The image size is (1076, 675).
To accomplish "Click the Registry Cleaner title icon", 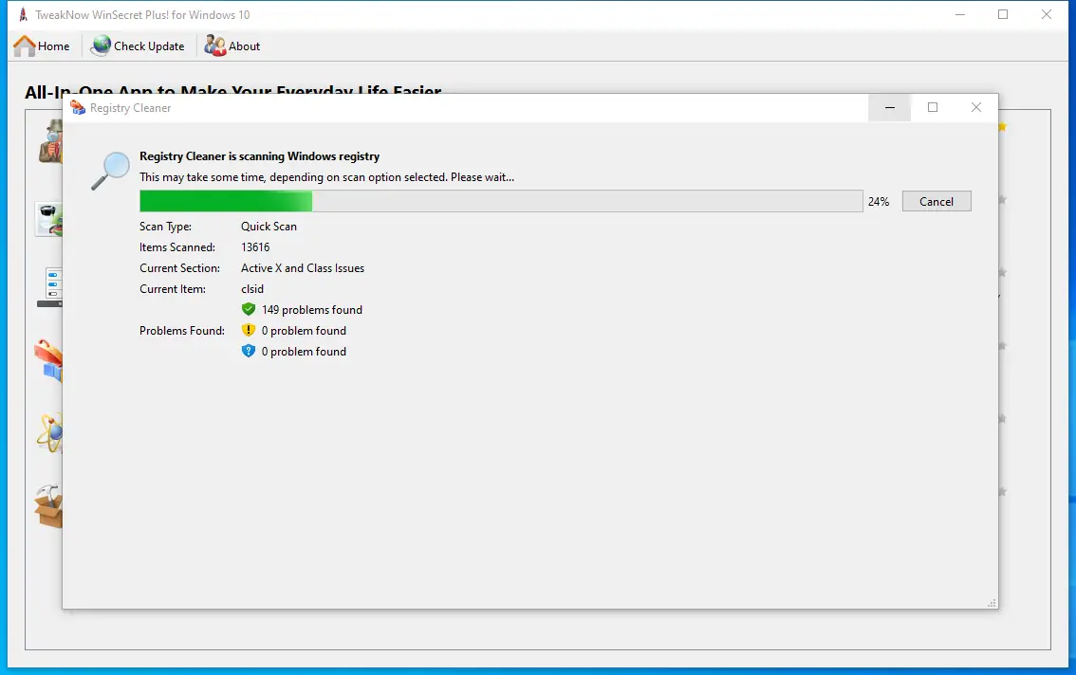I will pos(78,108).
